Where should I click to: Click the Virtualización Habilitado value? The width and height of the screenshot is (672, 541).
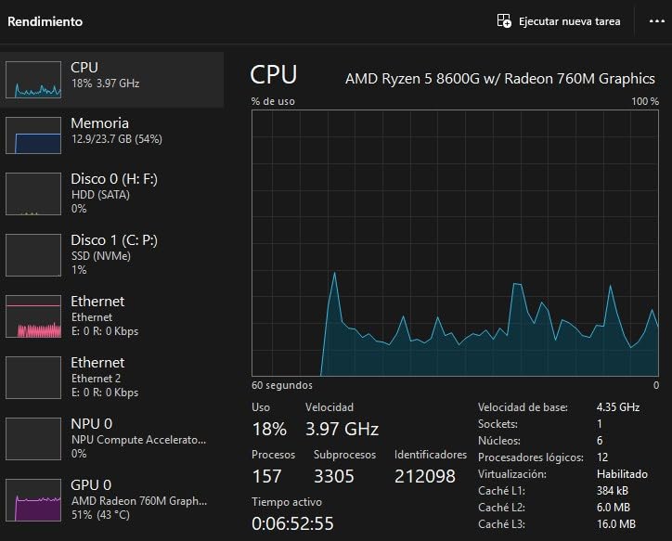(x=622, y=473)
